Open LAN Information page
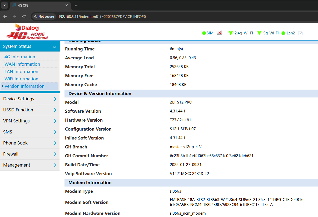Image resolution: width=318 pixels, height=217 pixels. [21, 71]
